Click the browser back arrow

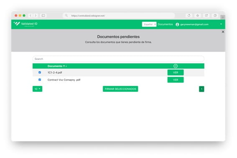(x=31, y=15)
